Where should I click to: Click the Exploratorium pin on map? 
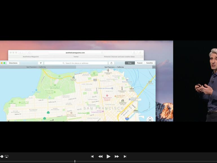pyautogui.click(x=127, y=80)
